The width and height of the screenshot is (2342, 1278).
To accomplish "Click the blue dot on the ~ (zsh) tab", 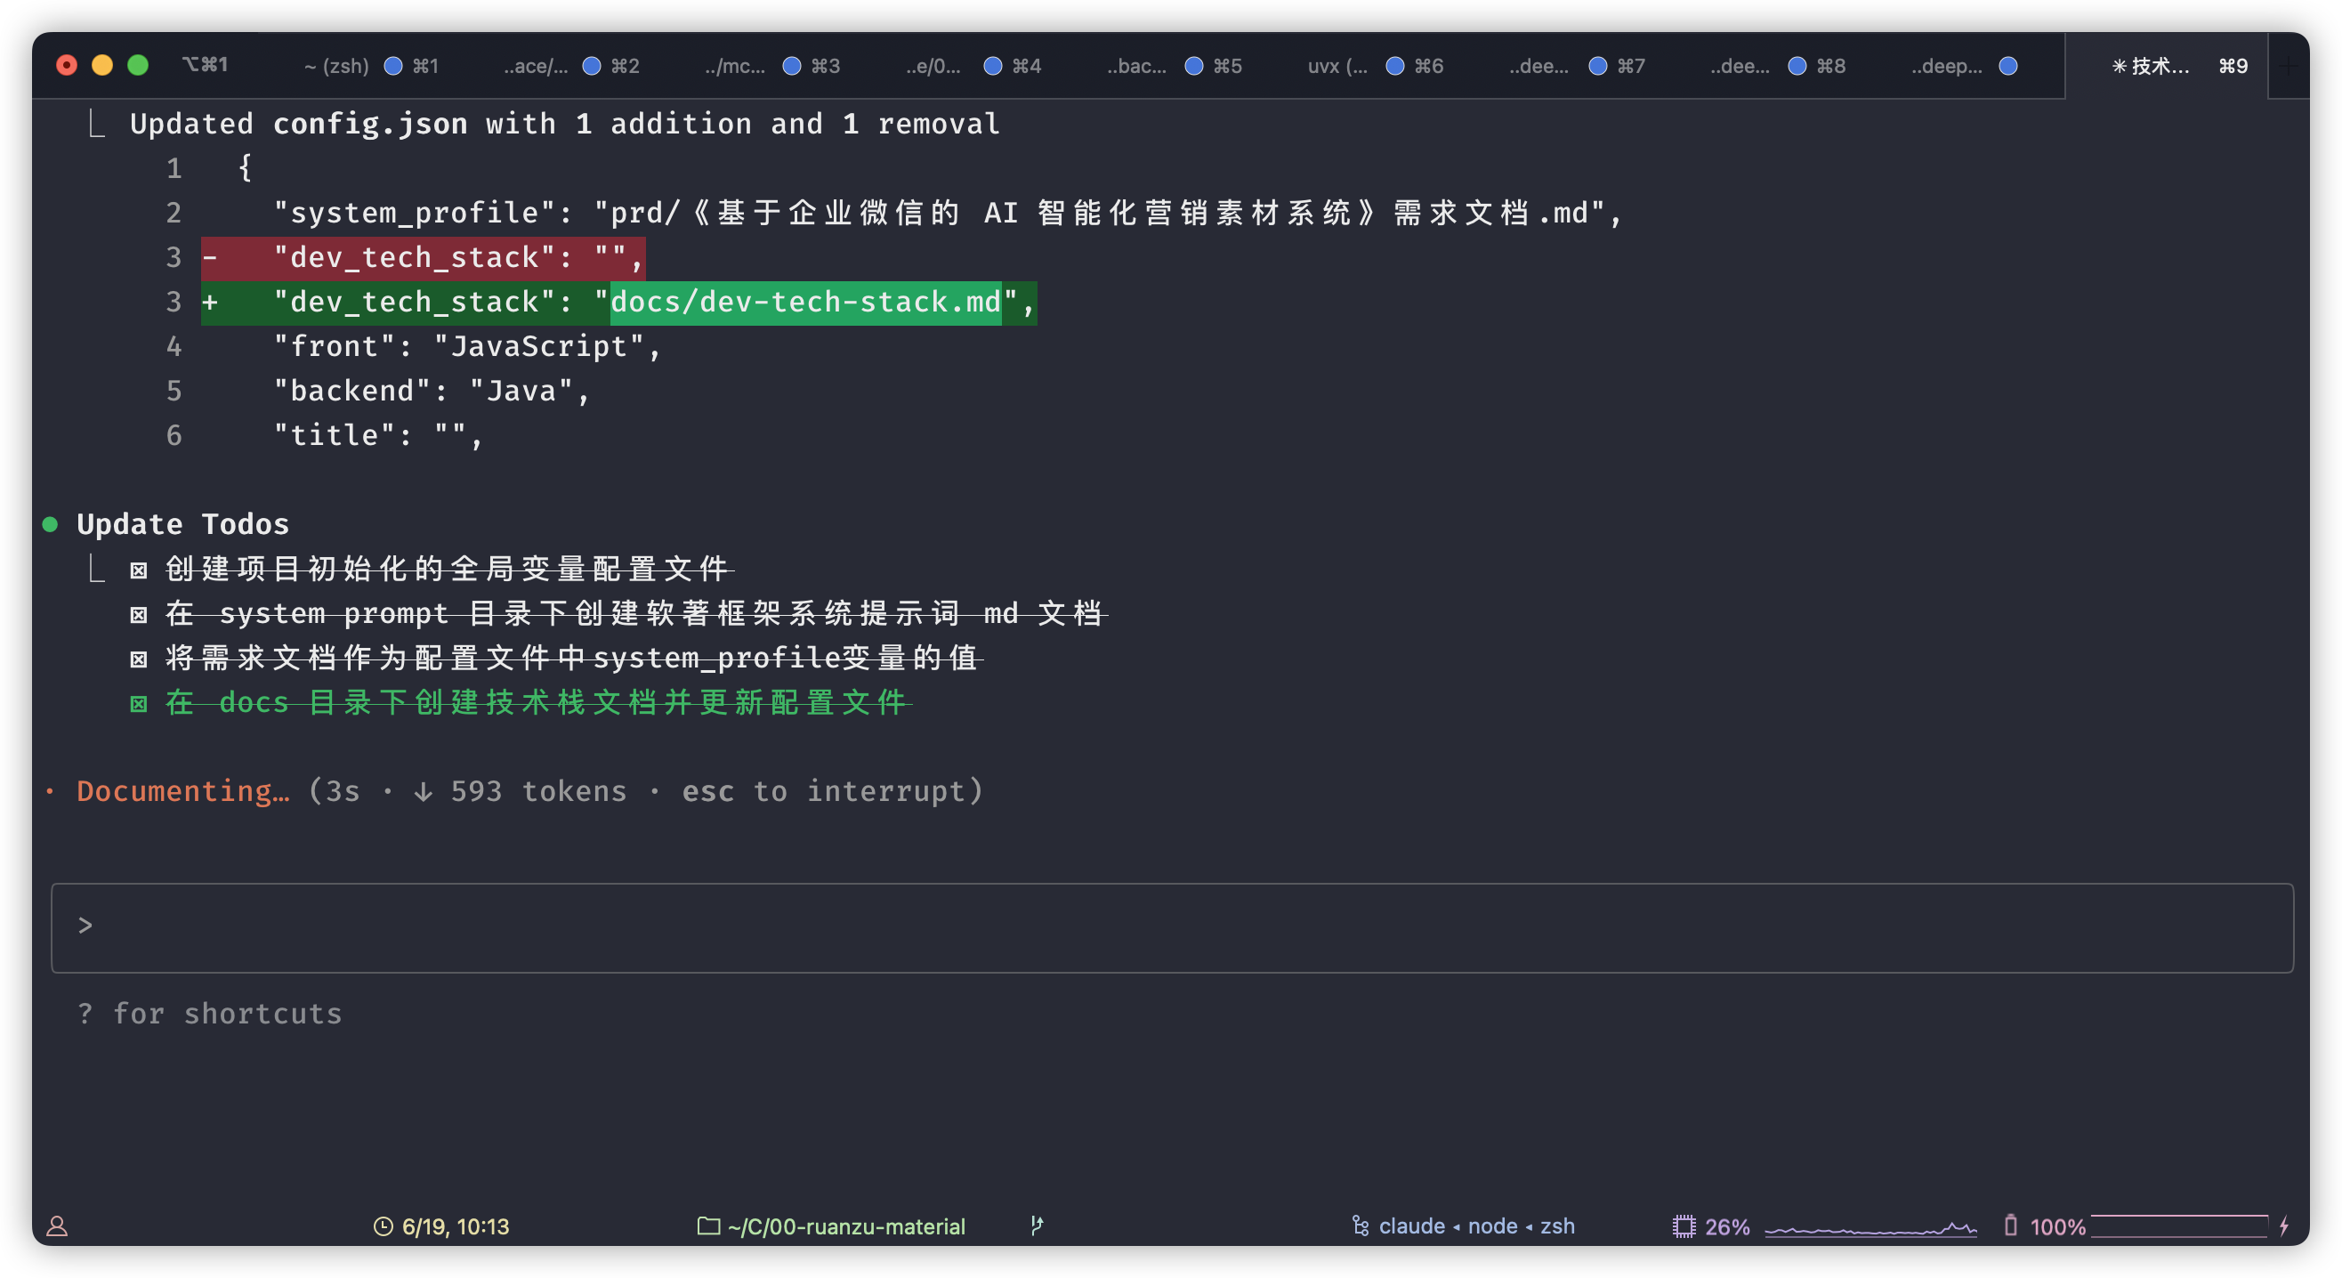I will click(393, 66).
